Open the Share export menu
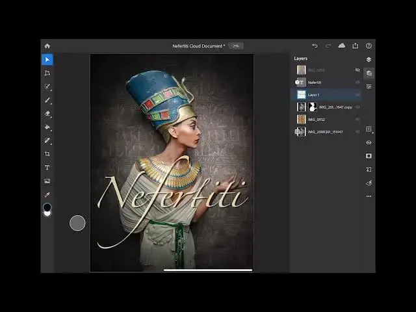This screenshot has width=416, height=312. [356, 45]
